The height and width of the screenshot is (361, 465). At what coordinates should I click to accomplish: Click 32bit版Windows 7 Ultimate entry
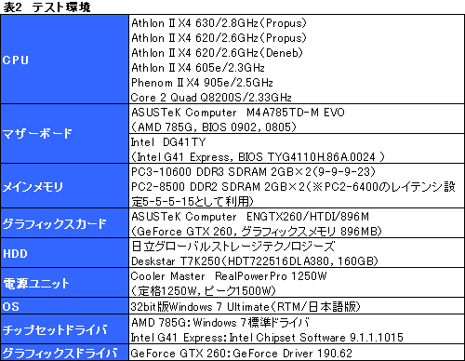tap(246, 306)
